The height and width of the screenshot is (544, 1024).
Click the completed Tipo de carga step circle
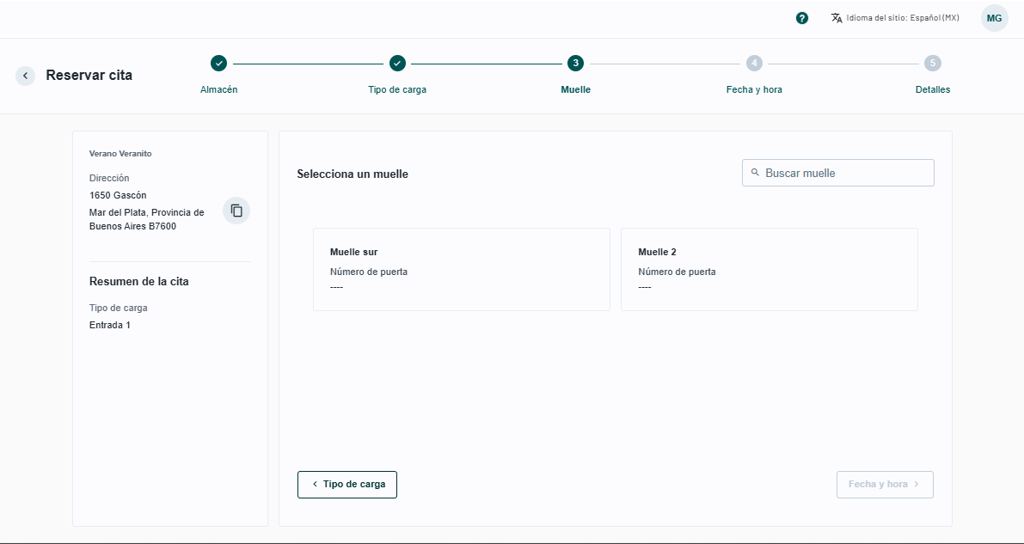[398, 64]
